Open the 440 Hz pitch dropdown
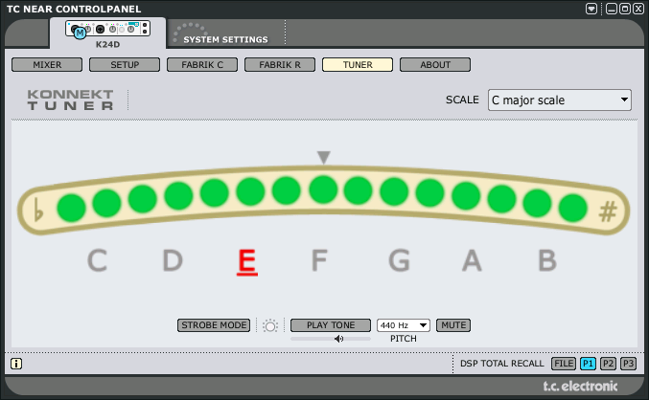 (x=404, y=325)
